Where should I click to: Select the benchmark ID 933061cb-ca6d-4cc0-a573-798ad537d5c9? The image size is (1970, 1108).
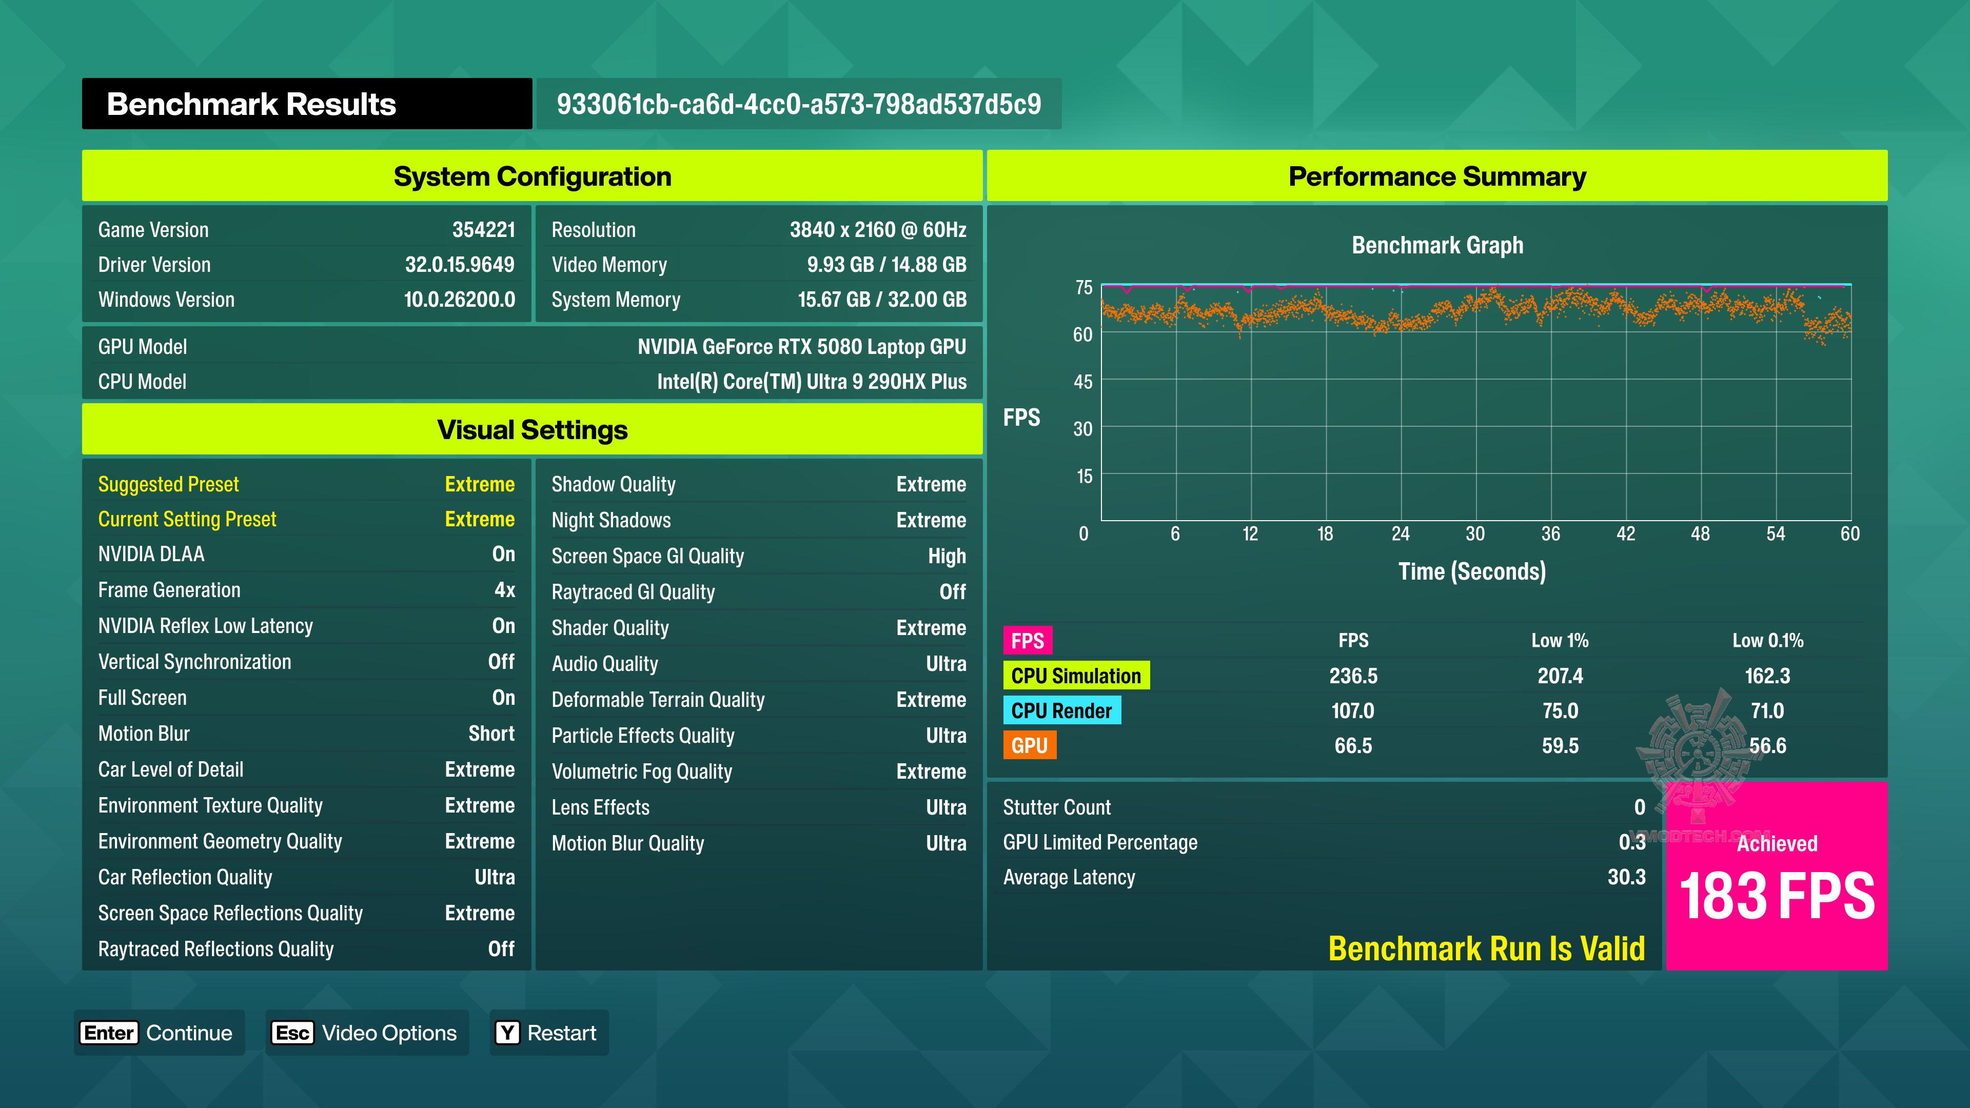click(x=798, y=104)
